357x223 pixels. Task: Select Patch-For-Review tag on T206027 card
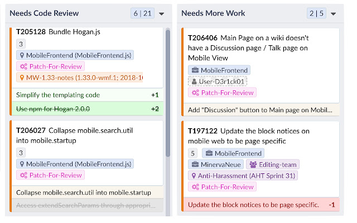[50, 175]
